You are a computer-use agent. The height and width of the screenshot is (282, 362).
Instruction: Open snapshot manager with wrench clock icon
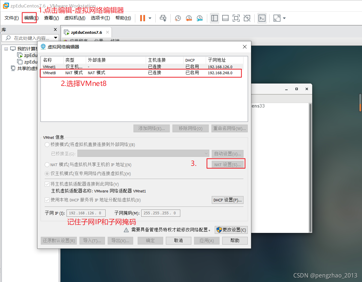click(x=199, y=18)
